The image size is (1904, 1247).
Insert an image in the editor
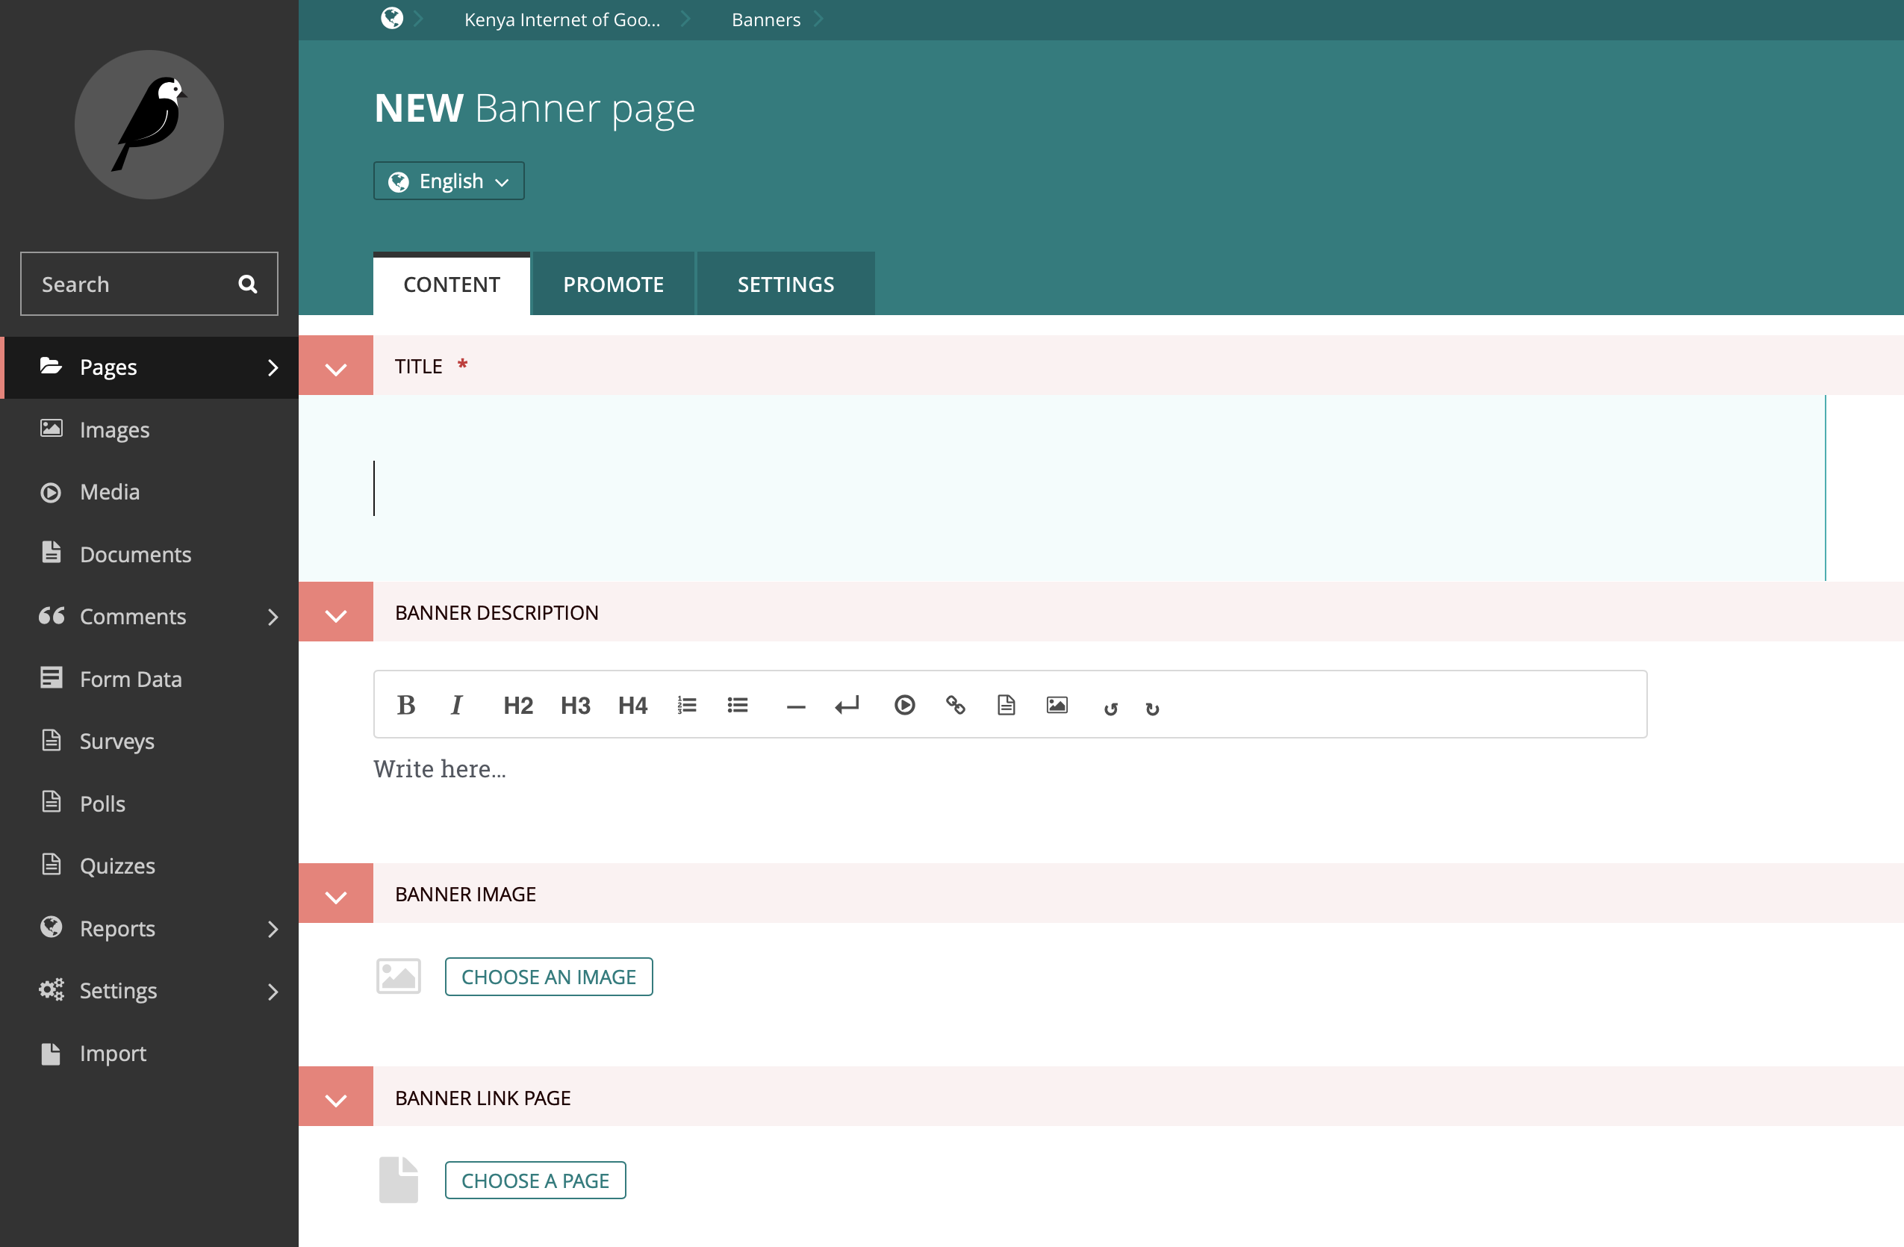(x=1057, y=705)
